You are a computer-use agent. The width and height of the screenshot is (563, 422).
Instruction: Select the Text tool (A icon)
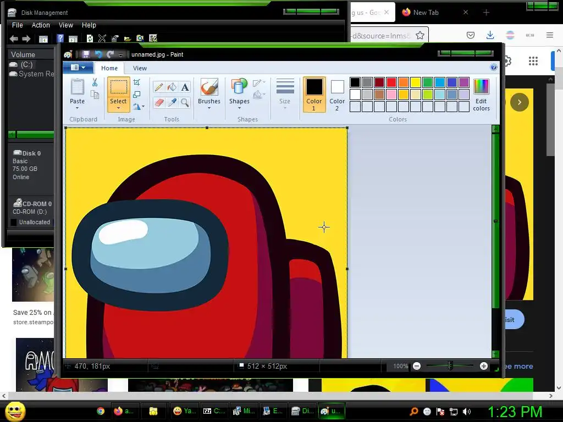pyautogui.click(x=185, y=87)
